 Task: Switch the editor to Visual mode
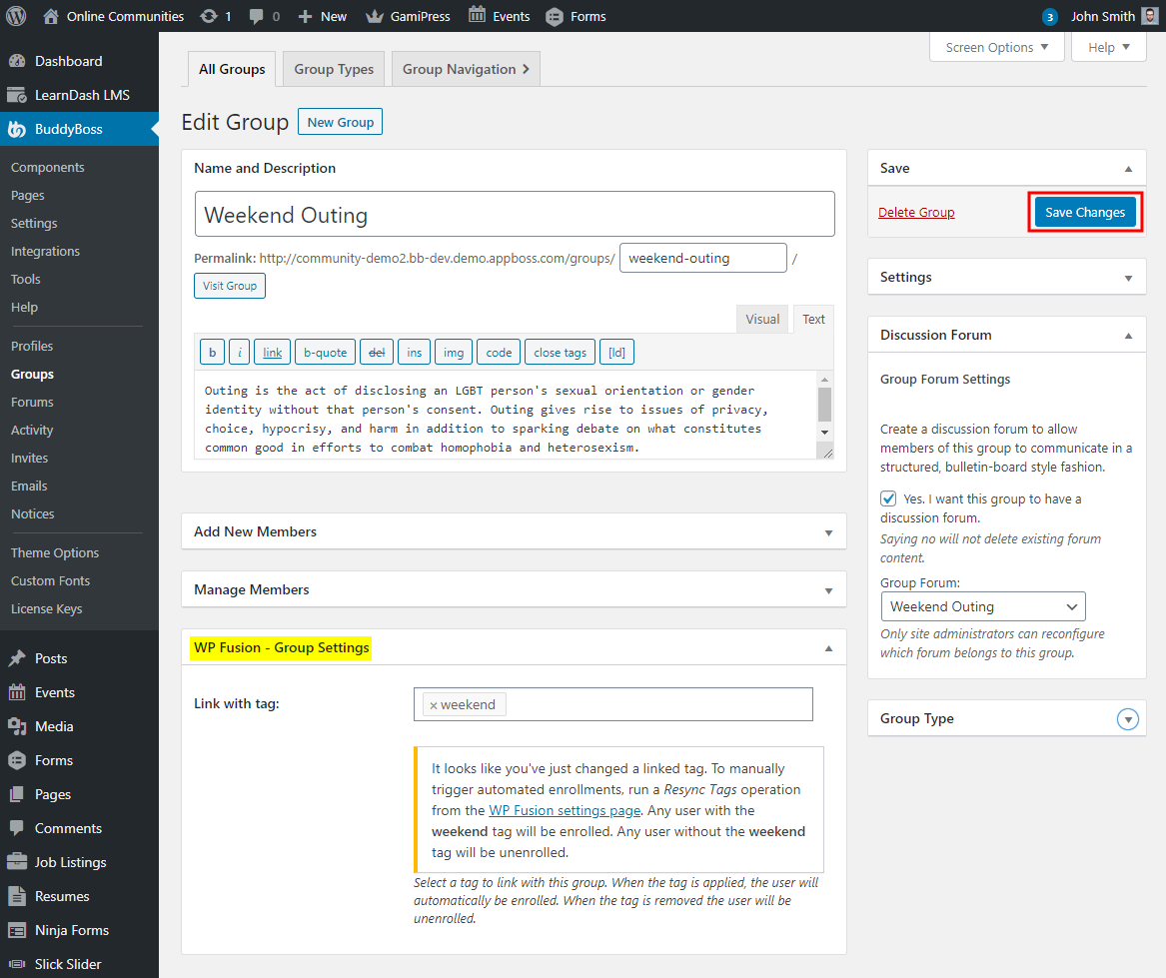pos(762,319)
